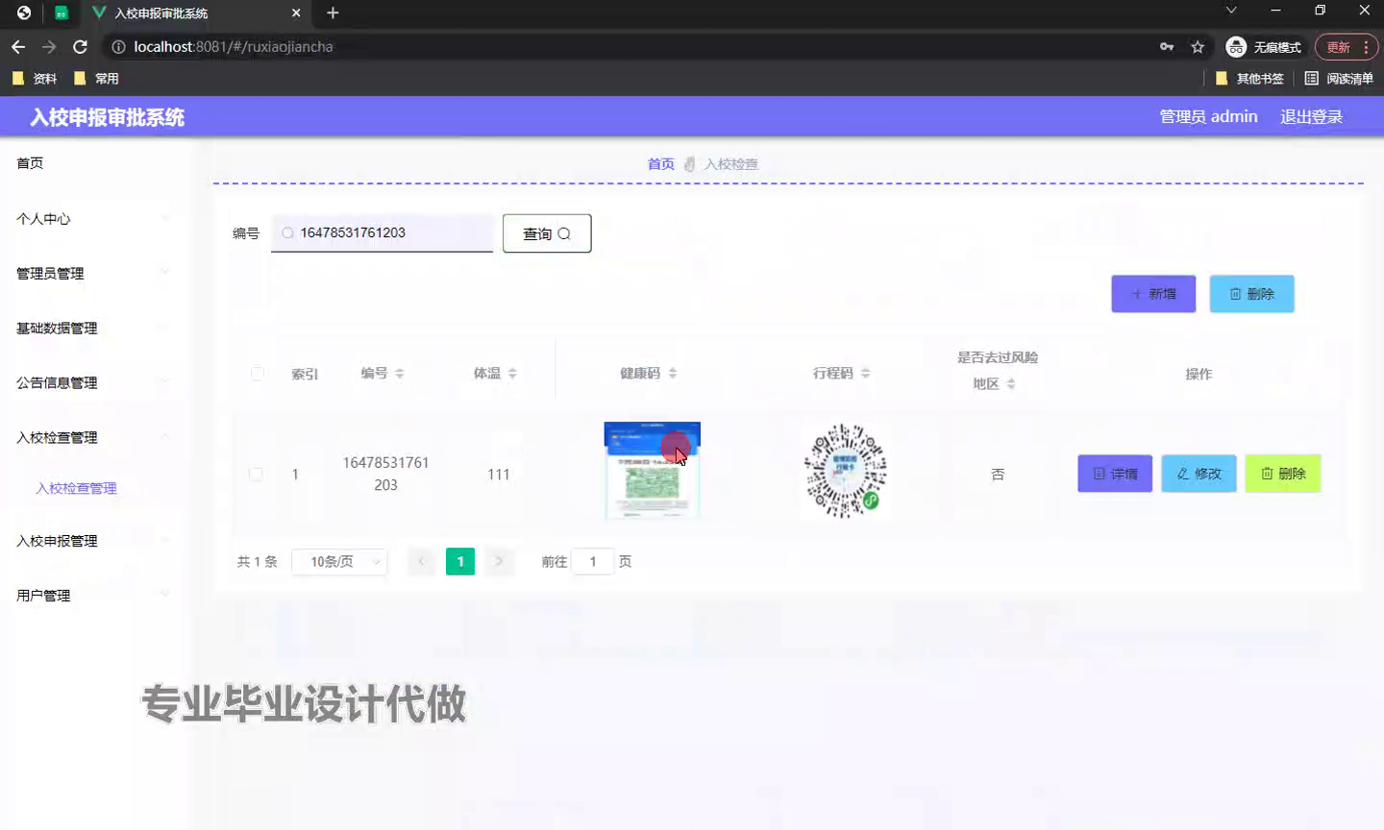
Task: Expand the 基础数据管理 sidebar menu
Action: tap(94, 329)
